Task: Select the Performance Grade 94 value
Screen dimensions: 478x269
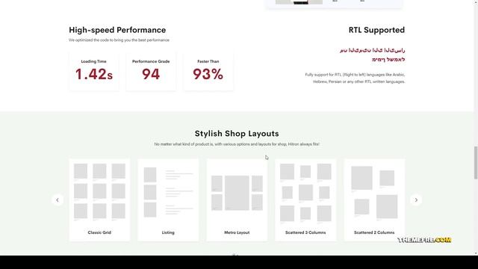Action: point(151,74)
